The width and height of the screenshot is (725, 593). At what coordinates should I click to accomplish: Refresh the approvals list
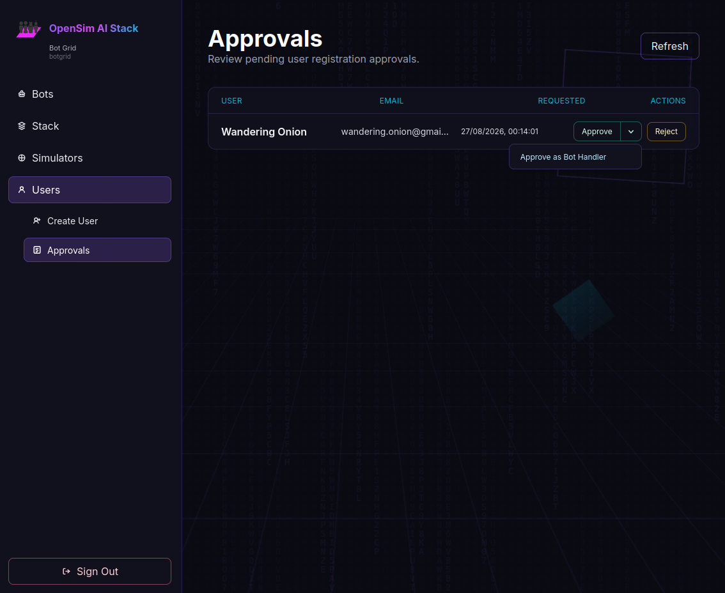point(669,46)
